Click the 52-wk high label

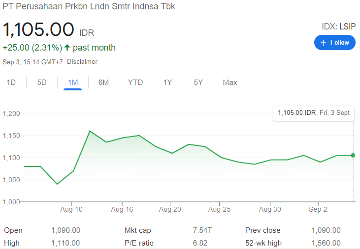pyautogui.click(x=263, y=243)
